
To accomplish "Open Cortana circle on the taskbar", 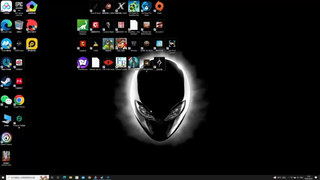I will pos(52,178).
